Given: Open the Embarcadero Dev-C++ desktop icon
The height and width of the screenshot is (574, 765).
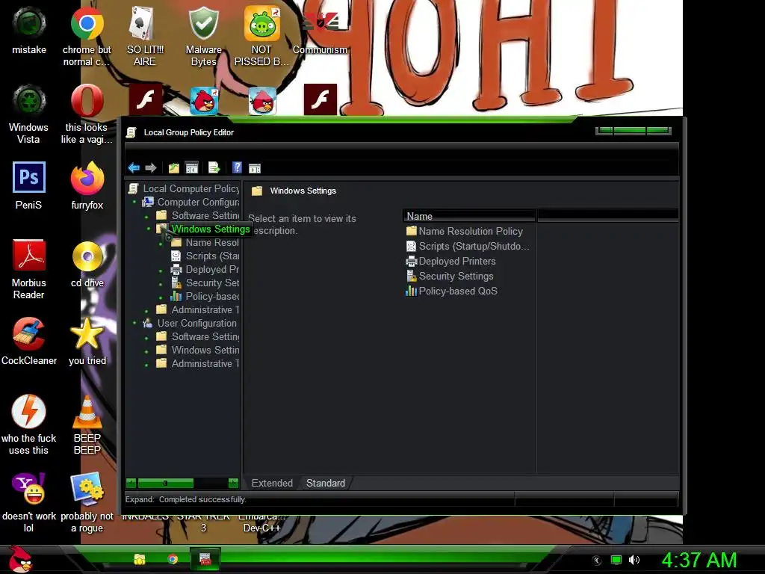Looking at the screenshot, I should click(x=262, y=522).
